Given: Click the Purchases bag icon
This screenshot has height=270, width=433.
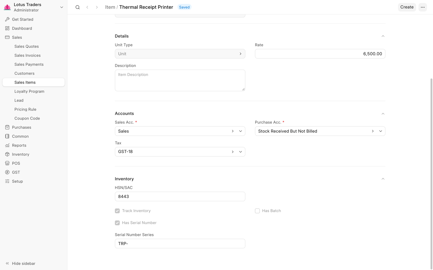Looking at the screenshot, I should [x=7, y=127].
